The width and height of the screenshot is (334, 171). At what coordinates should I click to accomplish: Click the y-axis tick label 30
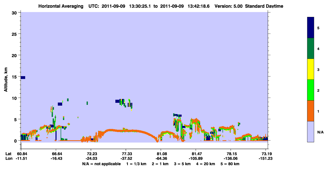15,13
